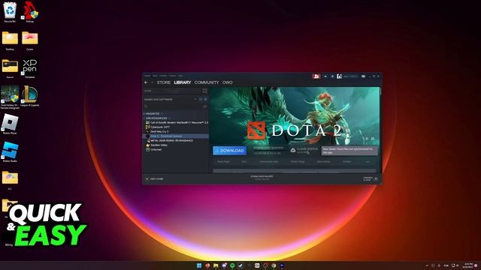The image size is (481, 270).
Task: Open Downloads status at the bottom bar
Action: (x=262, y=178)
